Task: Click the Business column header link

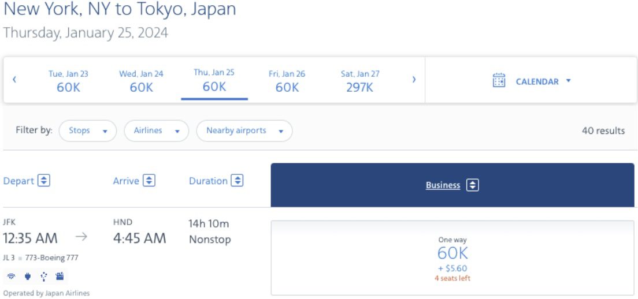Action: tap(443, 185)
